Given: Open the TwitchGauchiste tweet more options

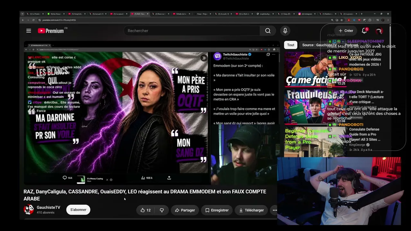Looking at the screenshot, I should [x=274, y=55].
